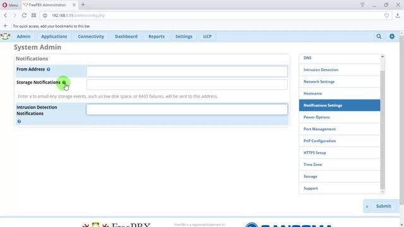Click the site info icon in address bar
Image resolution: width=404 pixels, height=227 pixels.
coord(45,15)
